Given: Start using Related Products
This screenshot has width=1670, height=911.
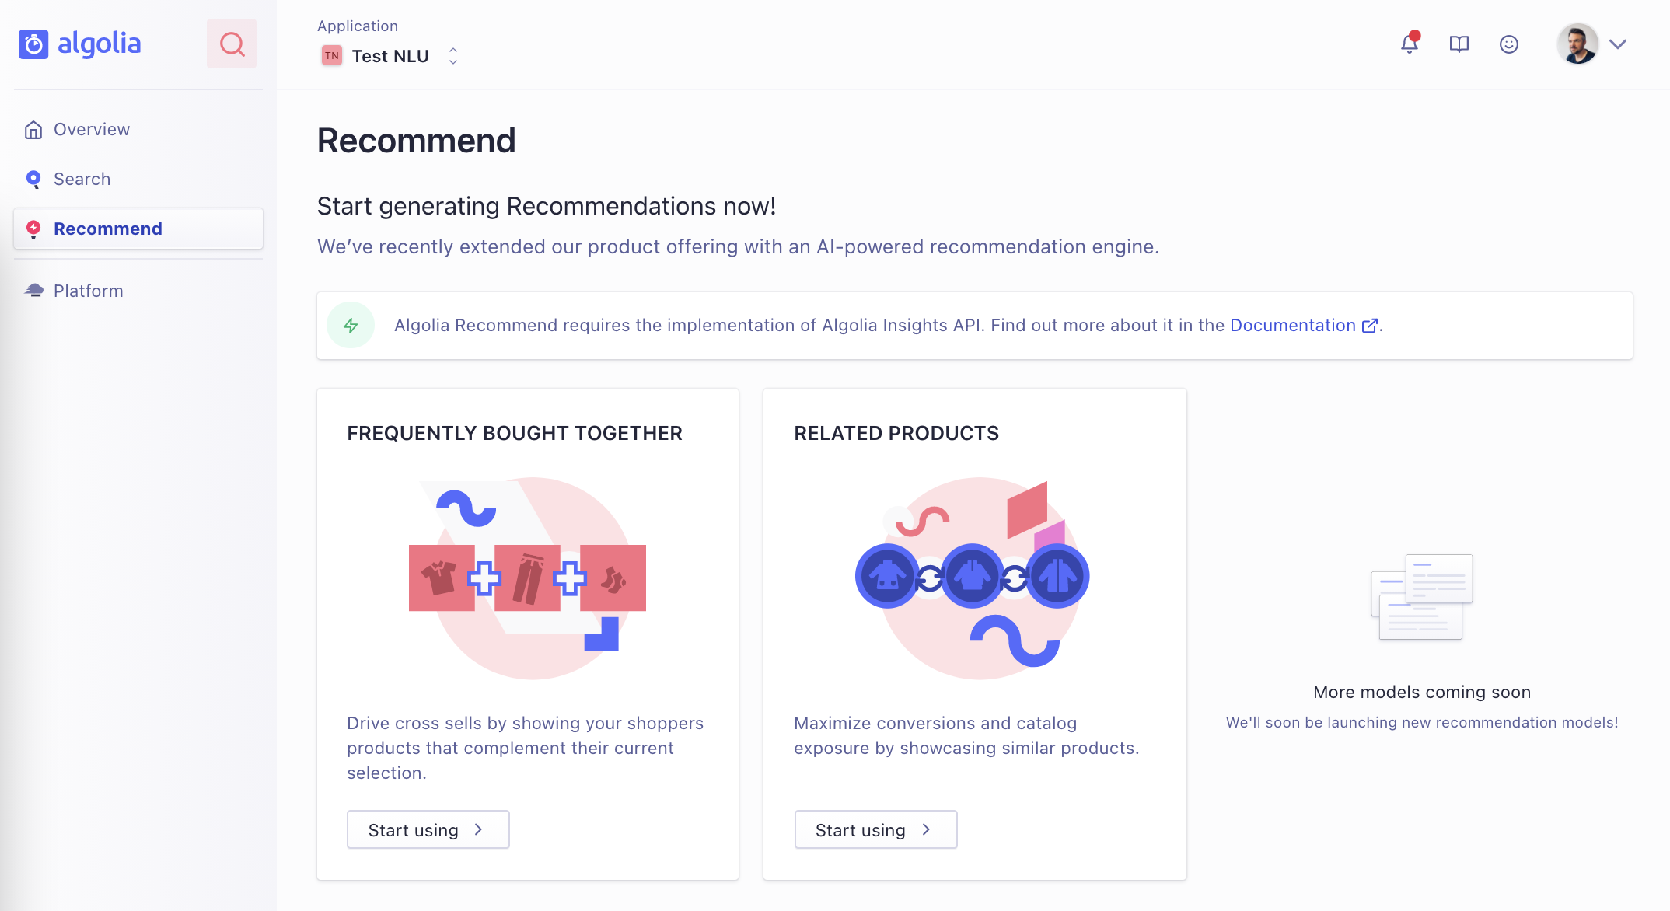Looking at the screenshot, I should pyautogui.click(x=875, y=829).
